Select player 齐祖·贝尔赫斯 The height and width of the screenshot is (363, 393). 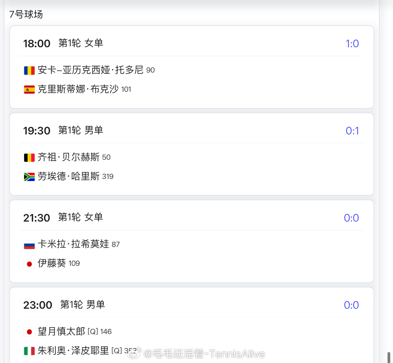coord(69,157)
